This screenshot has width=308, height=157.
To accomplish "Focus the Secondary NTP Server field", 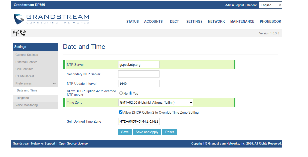I will (x=139, y=74).
